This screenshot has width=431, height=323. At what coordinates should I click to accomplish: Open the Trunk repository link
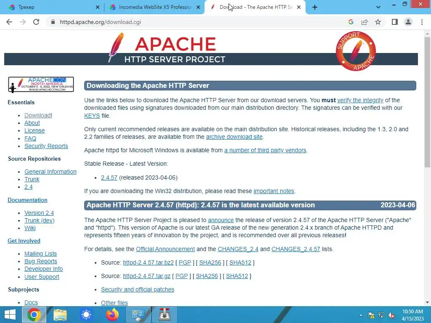coord(32,179)
